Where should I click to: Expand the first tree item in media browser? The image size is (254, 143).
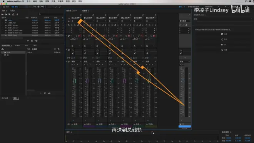point(2,52)
